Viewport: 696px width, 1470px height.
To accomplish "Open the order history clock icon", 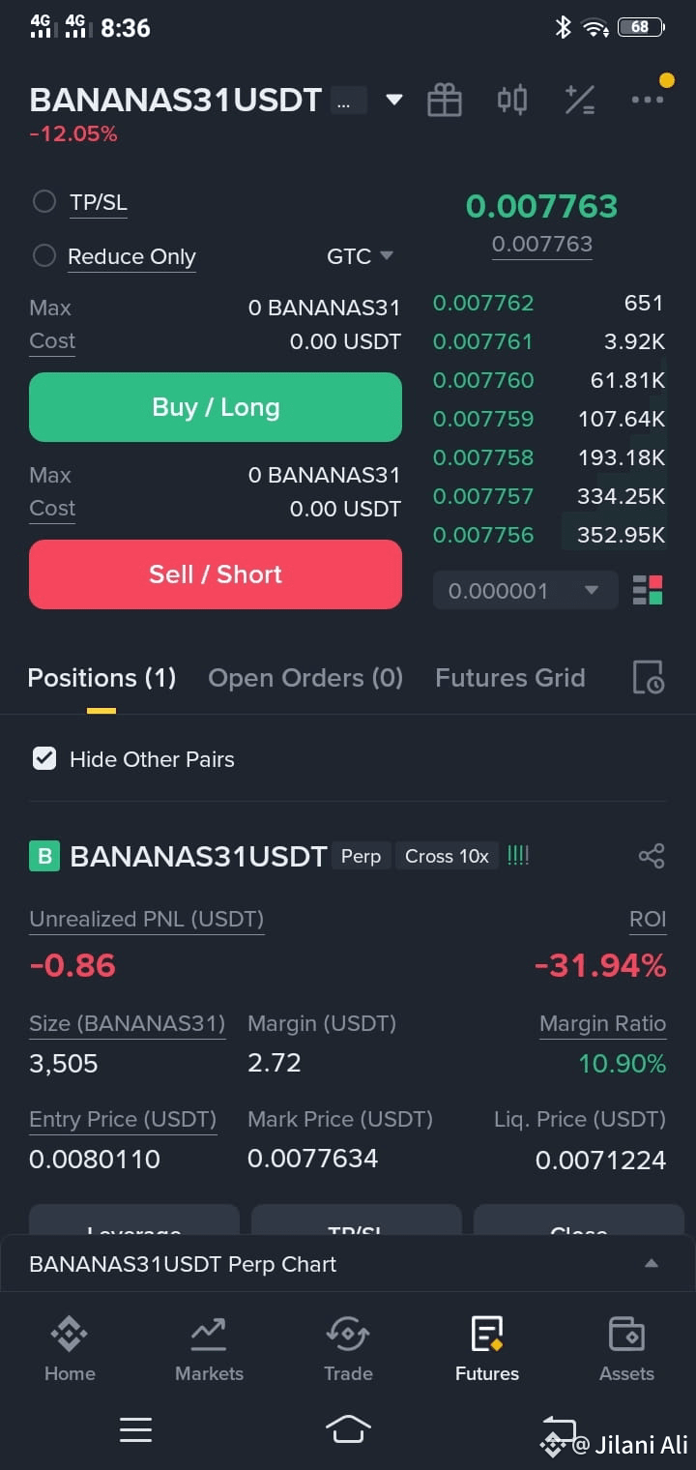I will [x=648, y=678].
